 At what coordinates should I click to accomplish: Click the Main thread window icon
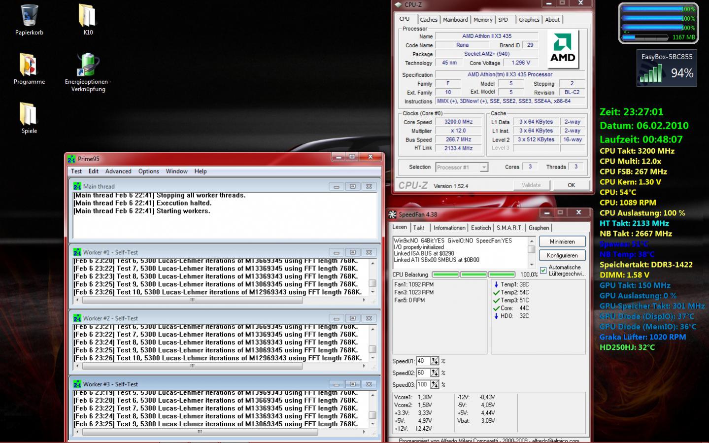click(x=77, y=186)
